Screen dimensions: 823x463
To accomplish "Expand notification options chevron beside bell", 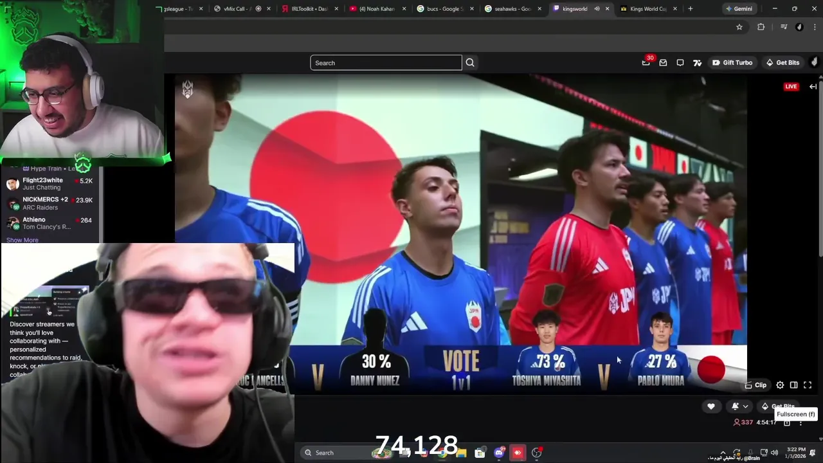I will 745,406.
